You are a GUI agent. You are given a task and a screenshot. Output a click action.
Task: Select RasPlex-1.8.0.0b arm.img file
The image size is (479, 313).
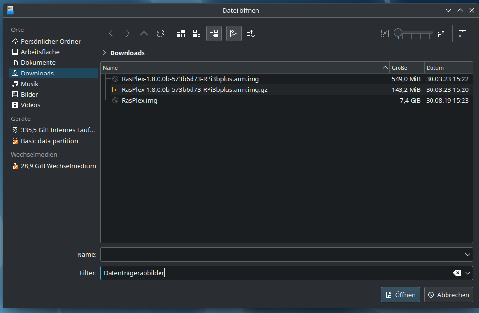pos(190,79)
